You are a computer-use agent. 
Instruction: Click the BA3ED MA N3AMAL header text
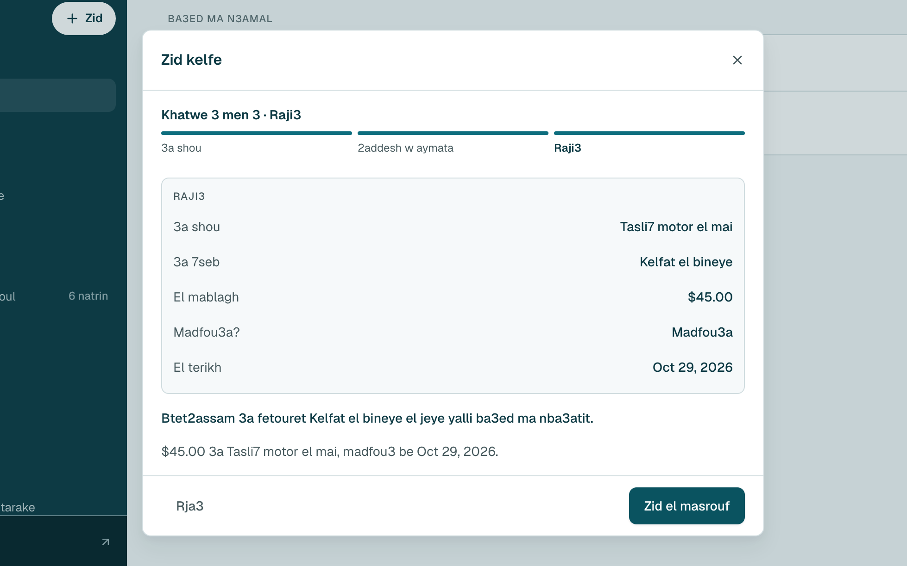click(220, 19)
